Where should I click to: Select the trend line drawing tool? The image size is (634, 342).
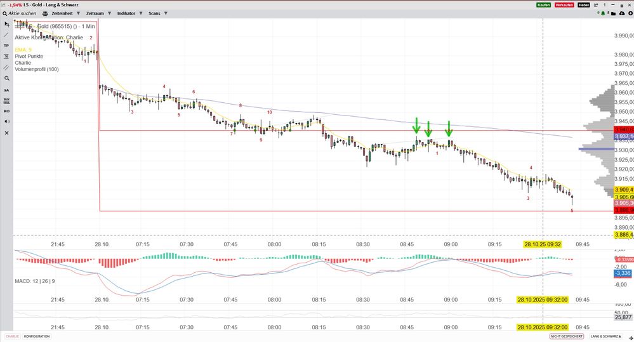click(x=6, y=35)
